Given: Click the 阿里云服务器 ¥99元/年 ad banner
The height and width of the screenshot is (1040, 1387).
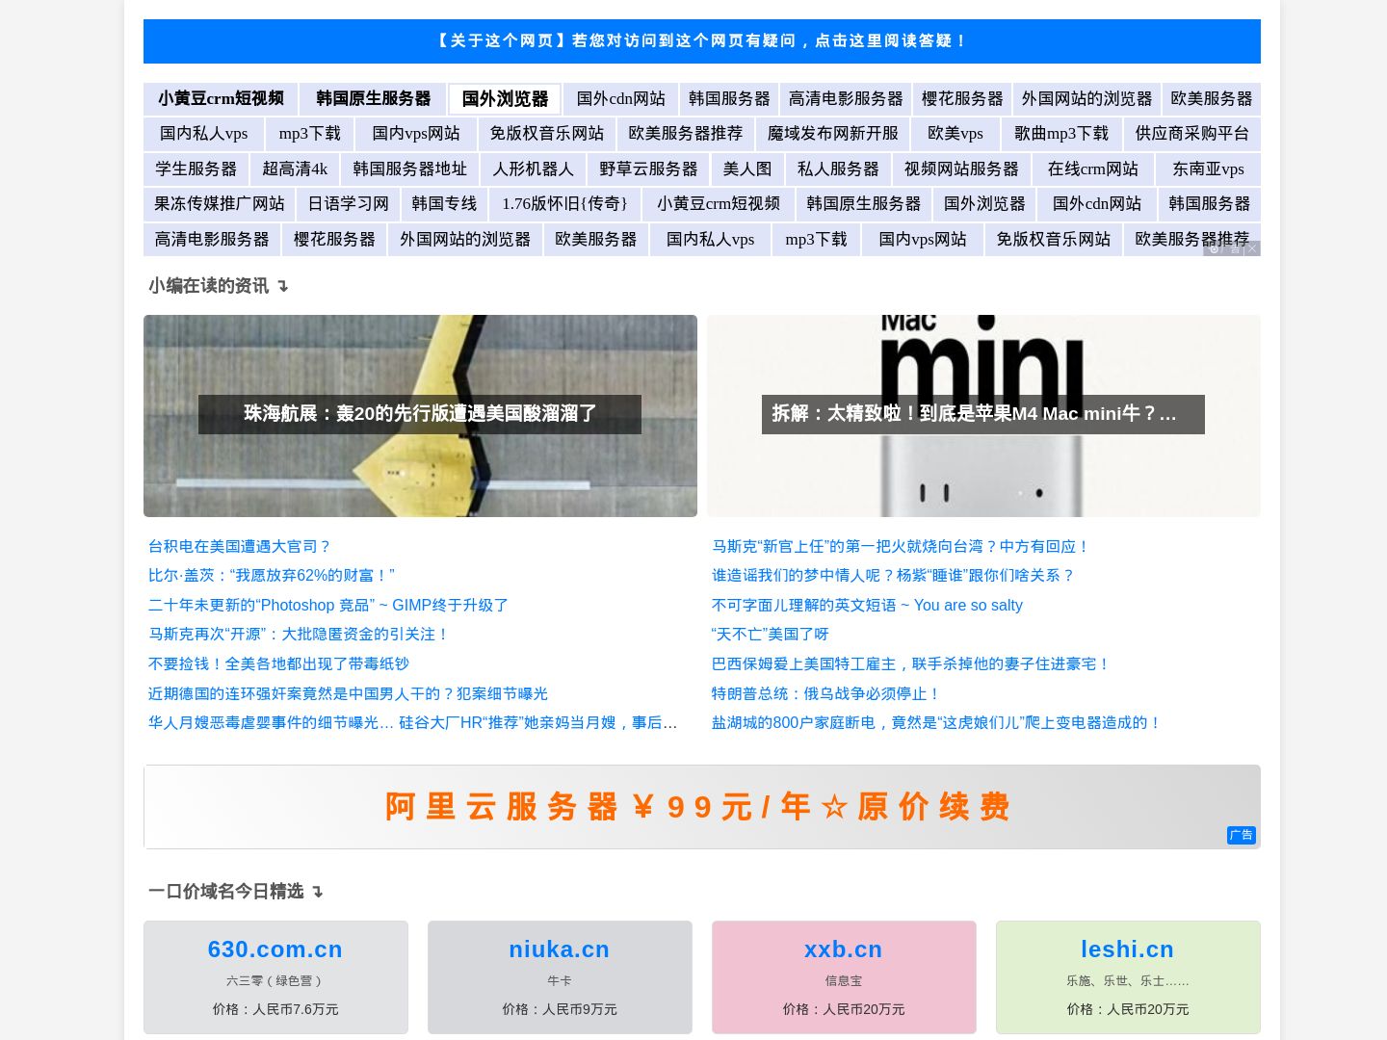Looking at the screenshot, I should tap(702, 807).
